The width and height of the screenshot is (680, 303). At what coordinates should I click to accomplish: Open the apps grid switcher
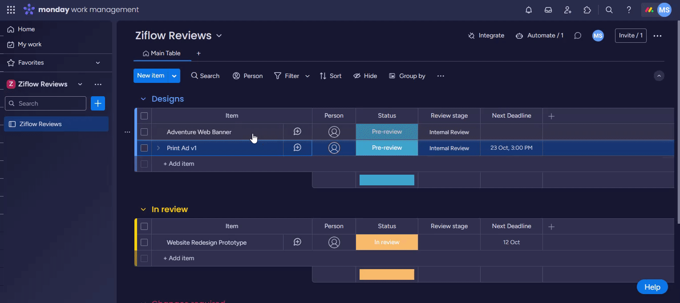(x=11, y=10)
